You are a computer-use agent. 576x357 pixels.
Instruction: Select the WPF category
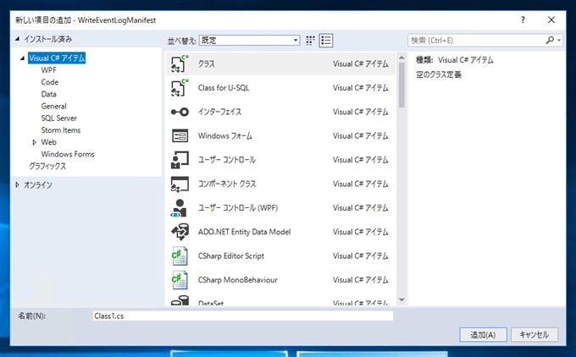49,70
